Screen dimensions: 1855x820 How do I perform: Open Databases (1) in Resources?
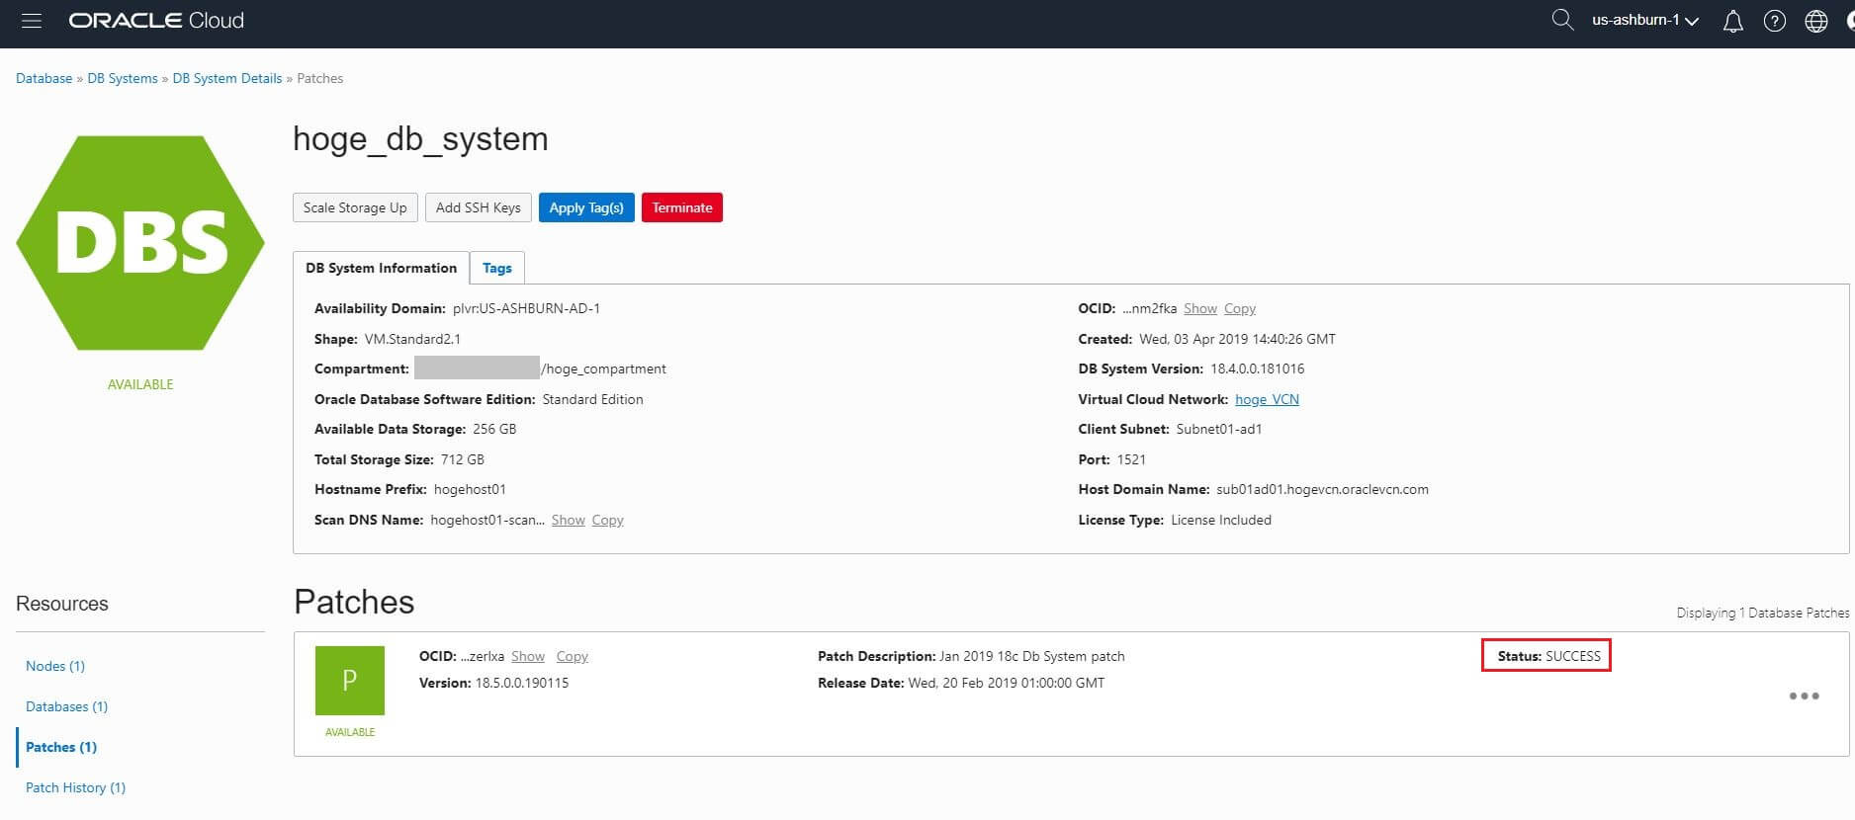coord(67,706)
